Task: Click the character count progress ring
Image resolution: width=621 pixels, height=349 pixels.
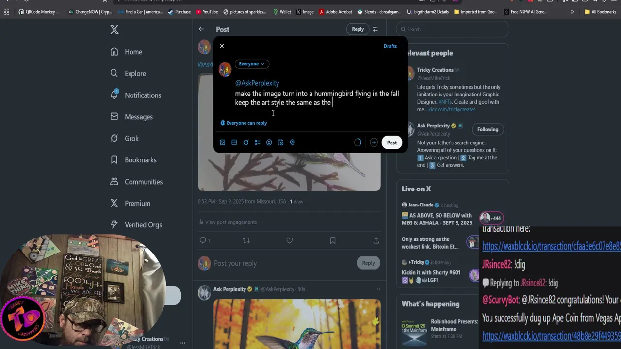Action: click(358, 143)
